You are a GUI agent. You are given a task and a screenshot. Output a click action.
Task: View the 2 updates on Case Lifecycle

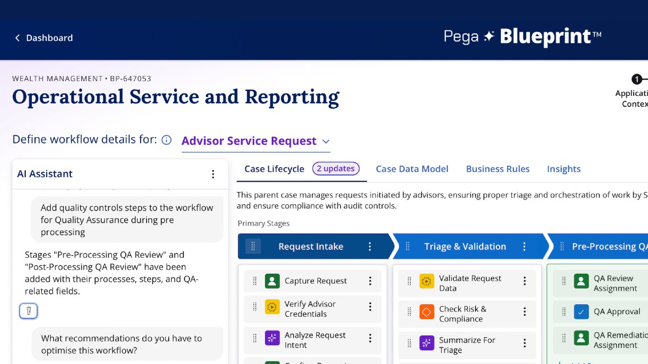pos(336,169)
